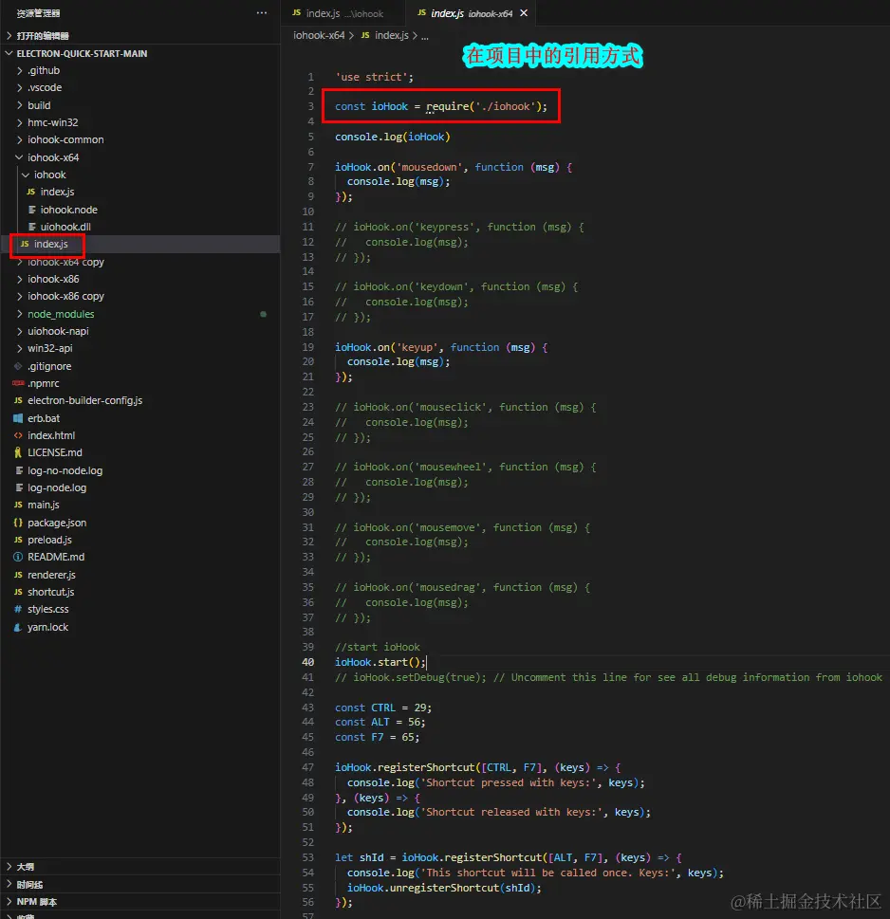The image size is (890, 919).
Task: Click the hash icon beside styles.css
Action: [18, 609]
